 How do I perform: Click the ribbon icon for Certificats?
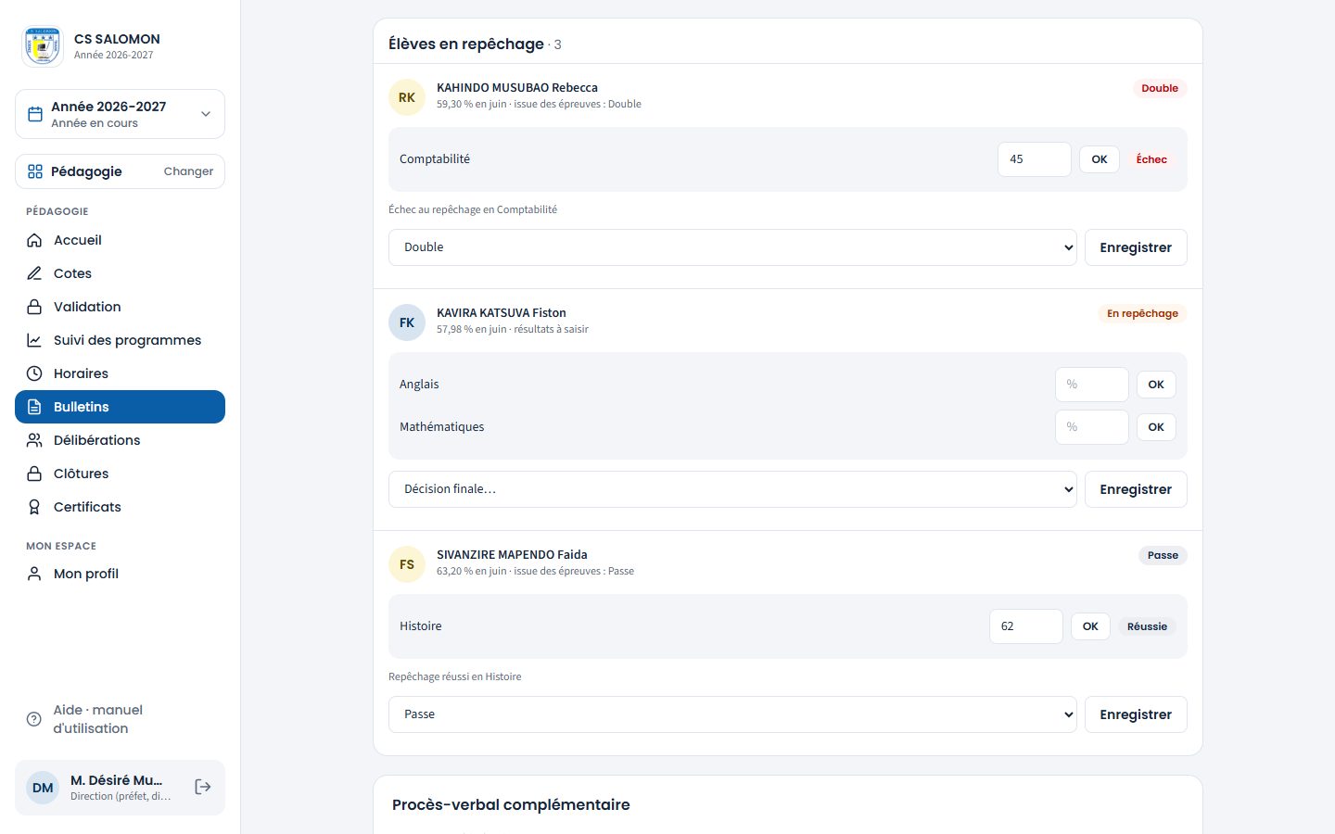point(34,507)
